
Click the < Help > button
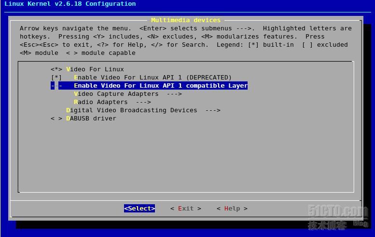(x=232, y=209)
